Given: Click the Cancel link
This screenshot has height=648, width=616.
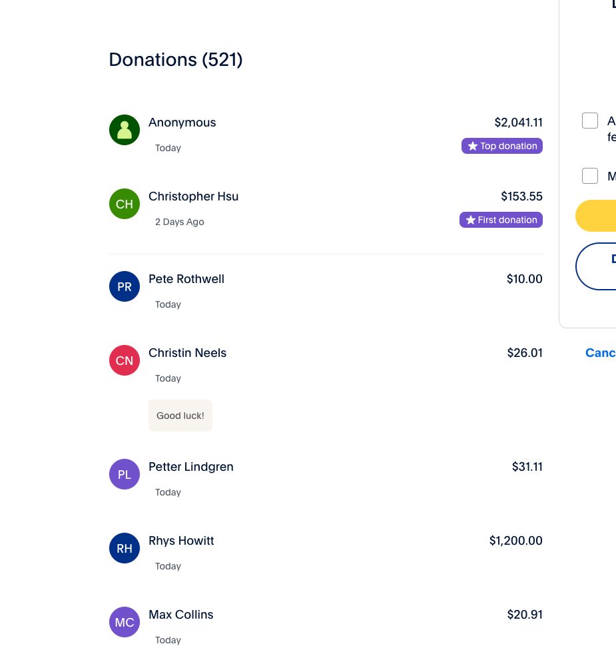Looking at the screenshot, I should pos(601,352).
